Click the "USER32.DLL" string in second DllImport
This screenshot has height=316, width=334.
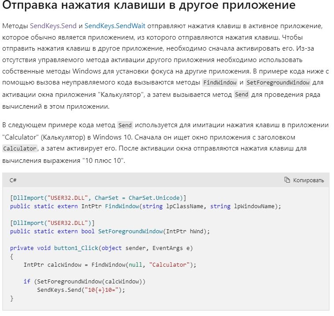pos(67,223)
